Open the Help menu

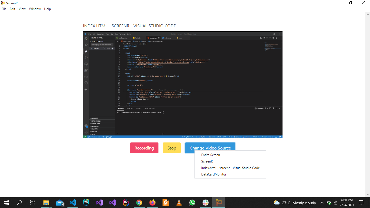(x=47, y=9)
